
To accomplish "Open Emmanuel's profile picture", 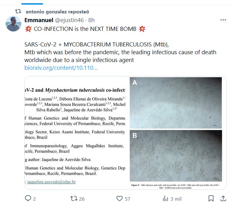I will [13, 24].
